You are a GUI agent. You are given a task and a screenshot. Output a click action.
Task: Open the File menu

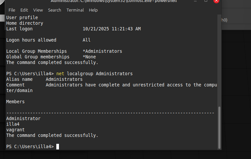(12, 10)
